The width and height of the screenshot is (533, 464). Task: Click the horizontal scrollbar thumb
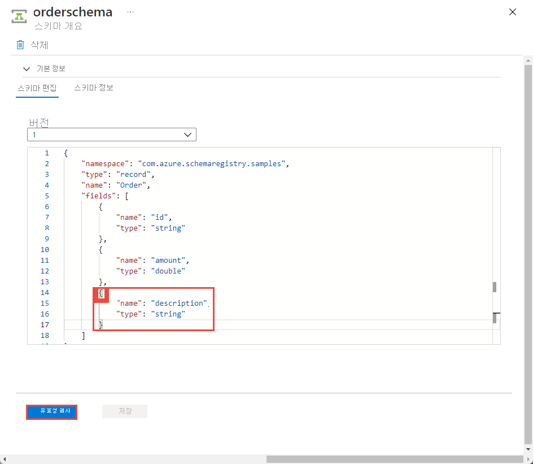395,459
